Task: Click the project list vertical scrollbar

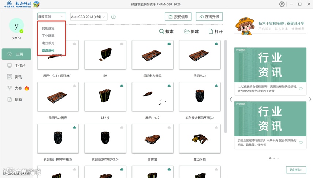Action: (226, 86)
